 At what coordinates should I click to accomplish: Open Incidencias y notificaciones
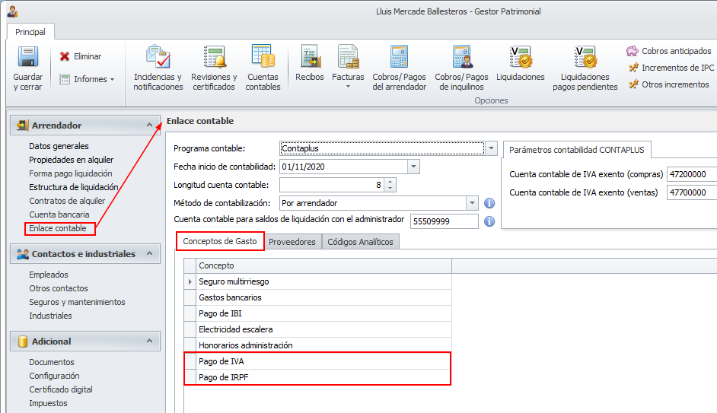158,68
